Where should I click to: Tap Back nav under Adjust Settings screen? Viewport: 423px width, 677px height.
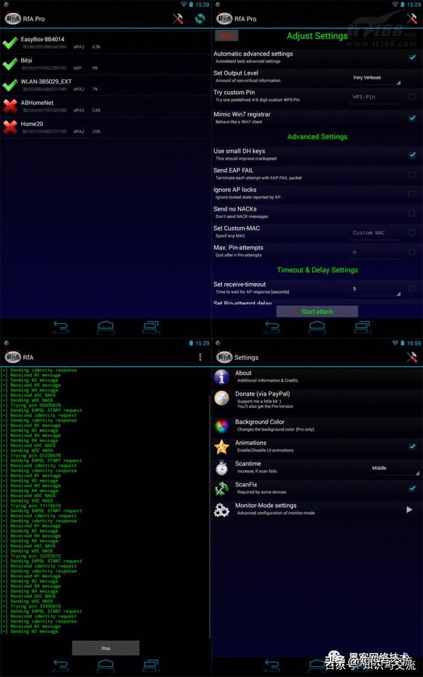pos(272,328)
